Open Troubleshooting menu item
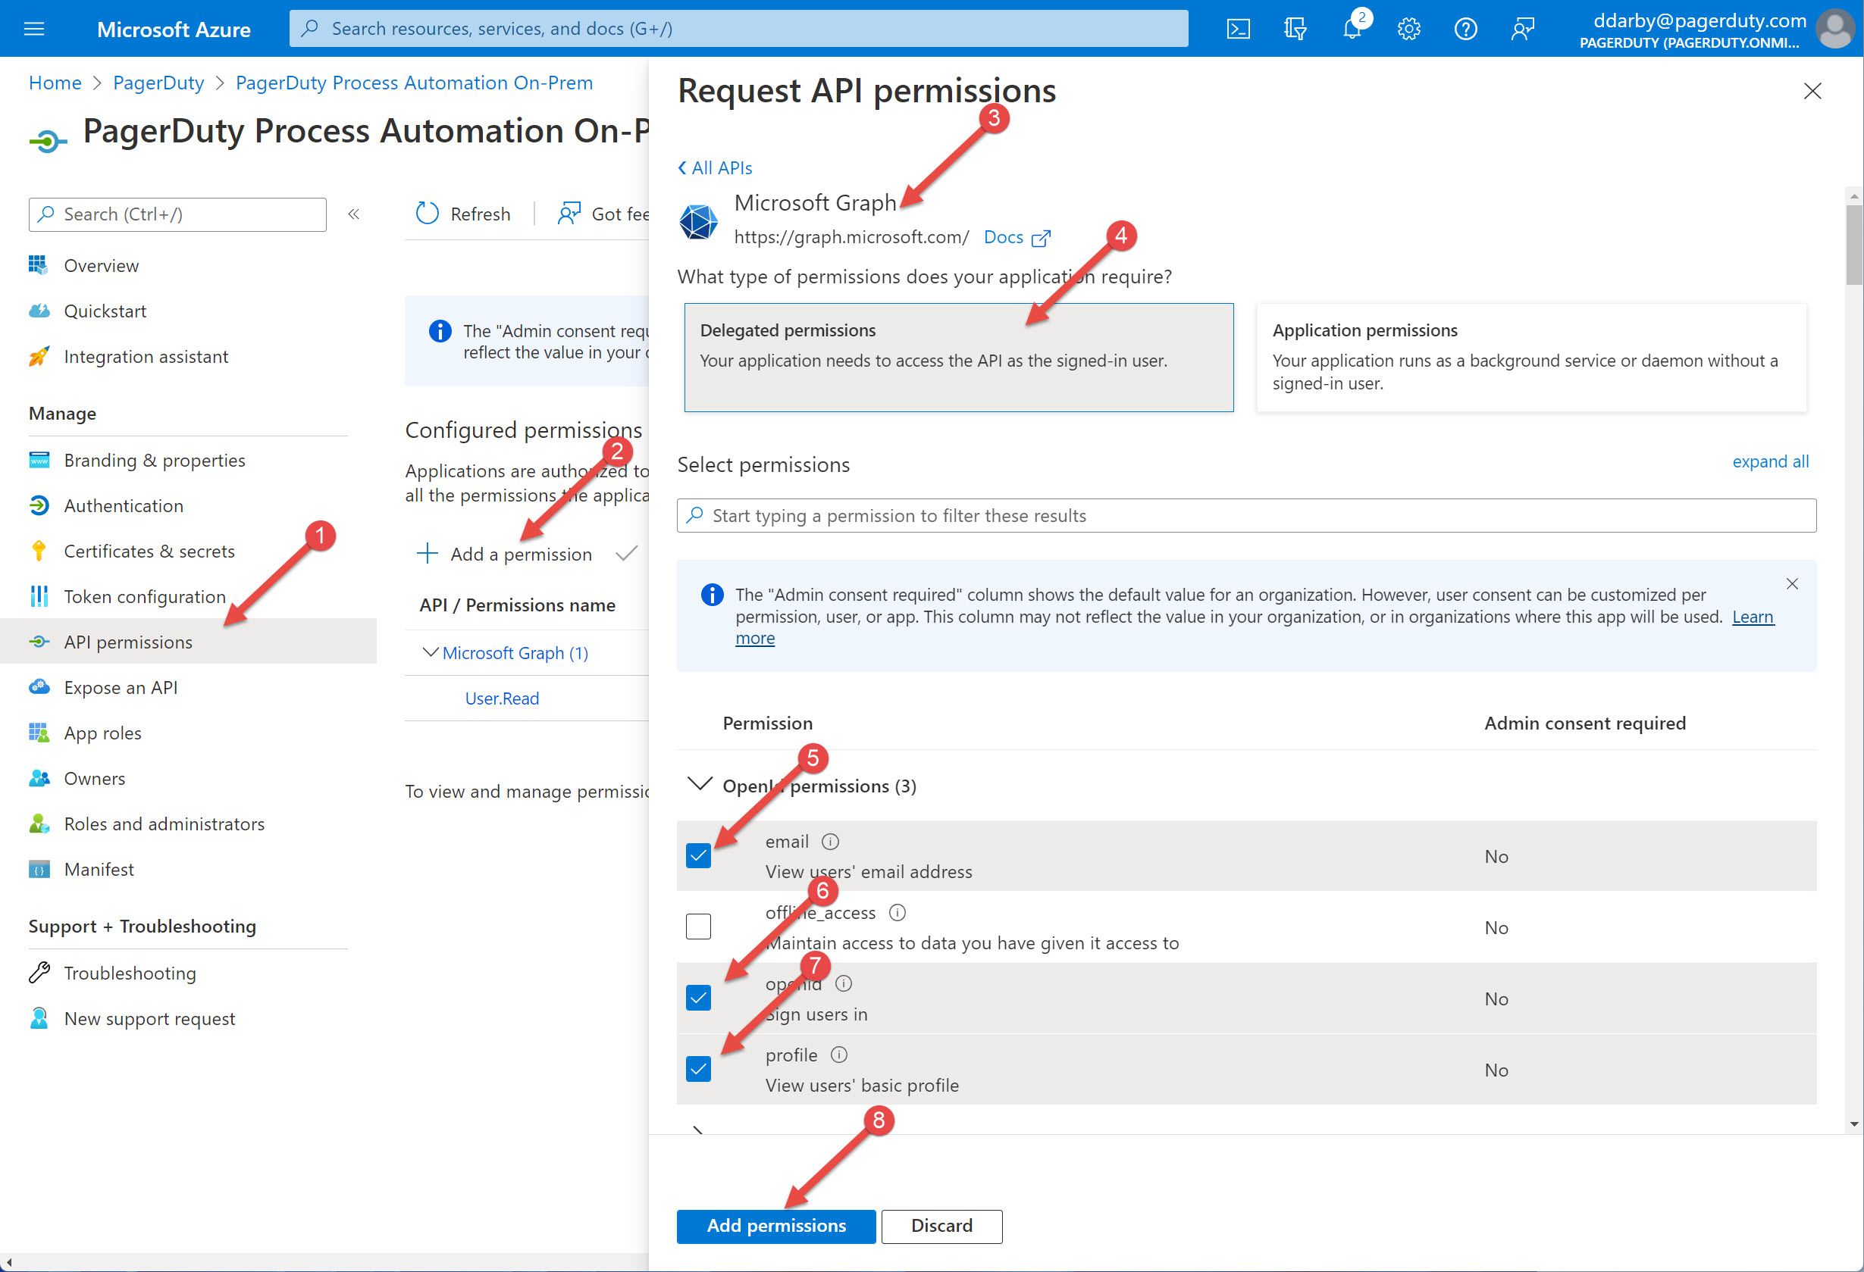The image size is (1864, 1272). [x=130, y=973]
